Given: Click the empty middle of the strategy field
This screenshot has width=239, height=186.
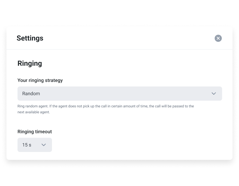Looking at the screenshot, I should (122, 94).
